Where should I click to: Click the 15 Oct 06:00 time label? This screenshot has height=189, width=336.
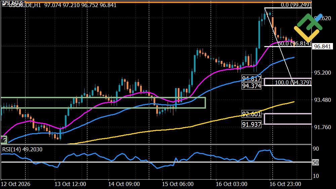[x=178, y=184]
